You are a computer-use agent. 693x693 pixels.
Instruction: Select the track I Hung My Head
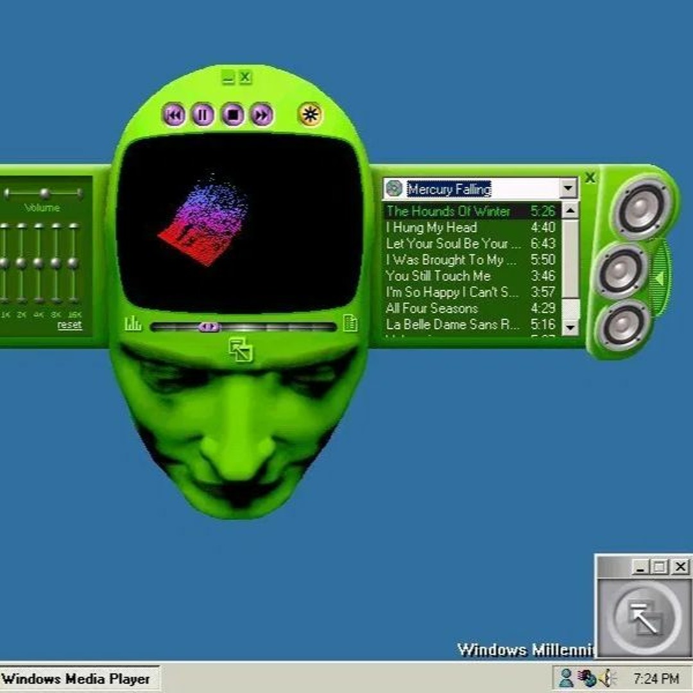click(431, 228)
